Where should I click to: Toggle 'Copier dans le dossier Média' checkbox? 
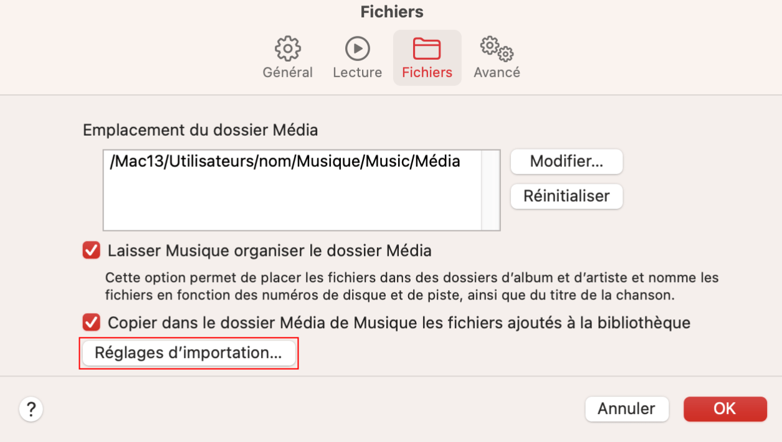click(x=92, y=322)
